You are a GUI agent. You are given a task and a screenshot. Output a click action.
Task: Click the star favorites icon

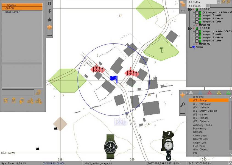(x=50, y=20)
